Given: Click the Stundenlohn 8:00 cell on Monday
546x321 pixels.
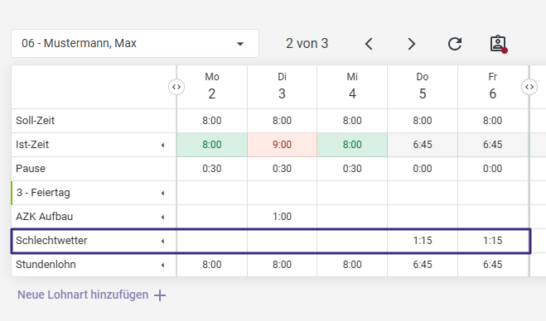Looking at the screenshot, I should click(212, 265).
